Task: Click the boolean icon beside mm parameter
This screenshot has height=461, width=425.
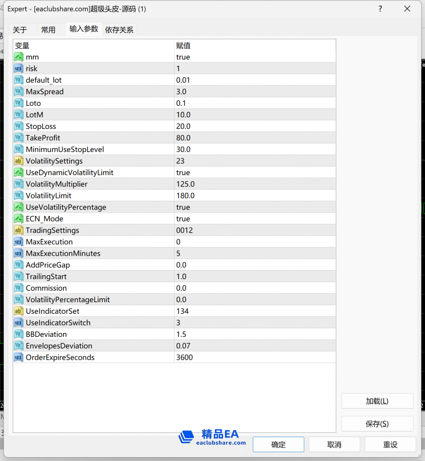Action: [x=18, y=57]
